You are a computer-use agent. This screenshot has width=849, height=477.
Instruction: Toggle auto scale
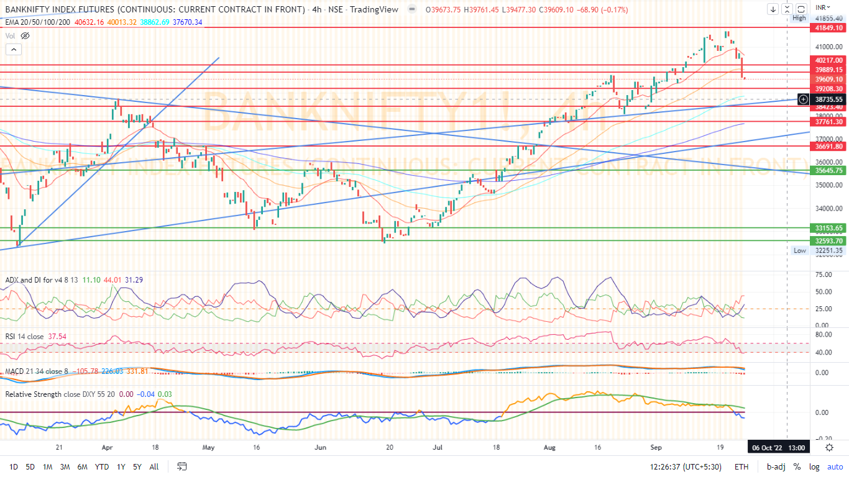(x=835, y=466)
